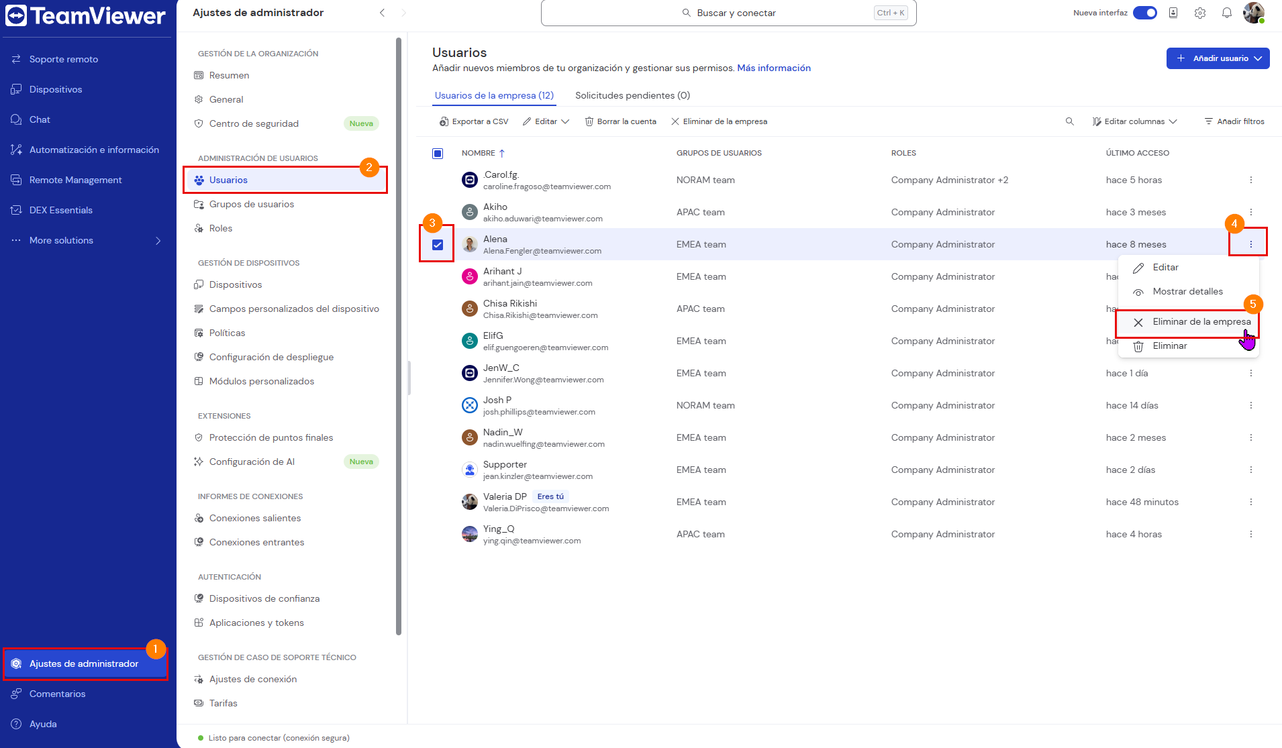Open the notifications bell
The height and width of the screenshot is (748, 1282).
tap(1227, 13)
